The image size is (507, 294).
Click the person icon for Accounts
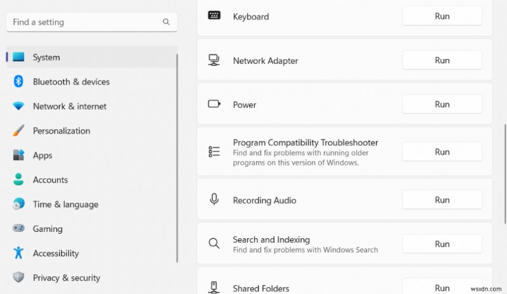18,179
